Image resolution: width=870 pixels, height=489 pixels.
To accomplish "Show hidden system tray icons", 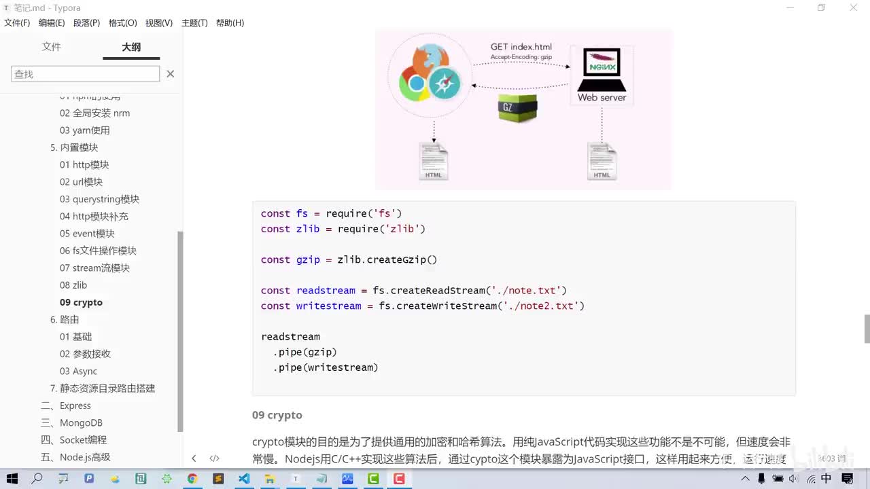I will (744, 479).
